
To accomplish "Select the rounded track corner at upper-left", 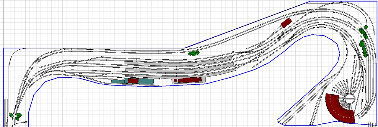I will (x=13, y=54).
